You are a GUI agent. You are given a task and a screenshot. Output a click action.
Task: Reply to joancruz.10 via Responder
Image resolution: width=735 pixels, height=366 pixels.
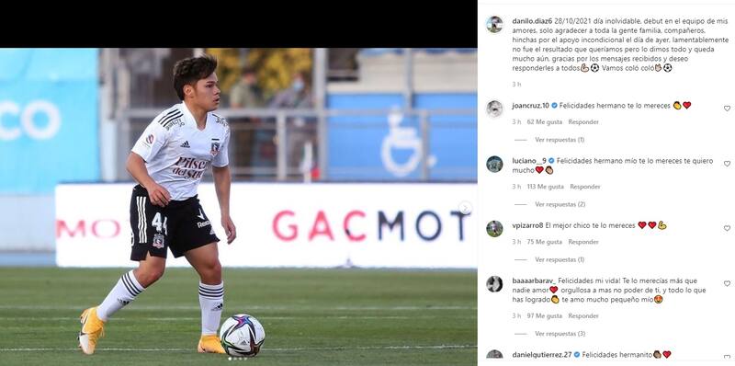pyautogui.click(x=583, y=122)
